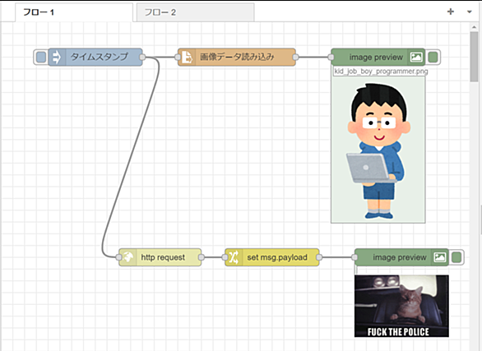Select the 画像データ読み込み node
The width and height of the screenshot is (482, 351).
(237, 57)
